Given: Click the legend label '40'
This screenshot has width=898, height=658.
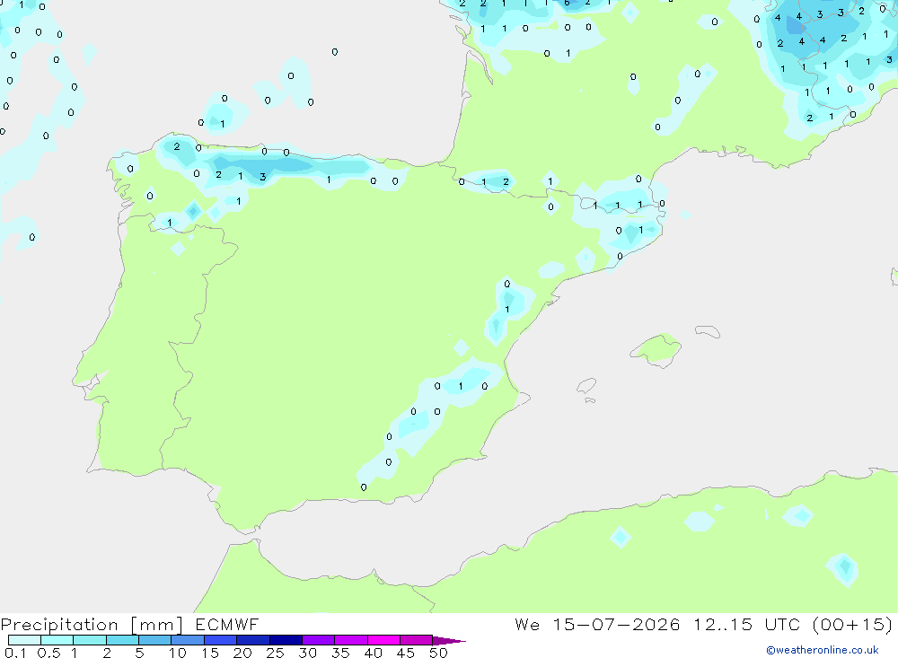Looking at the screenshot, I should point(373,653).
